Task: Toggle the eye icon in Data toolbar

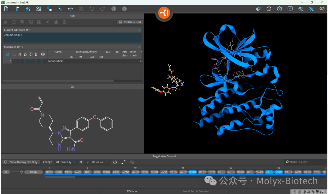Action: tap(22, 22)
